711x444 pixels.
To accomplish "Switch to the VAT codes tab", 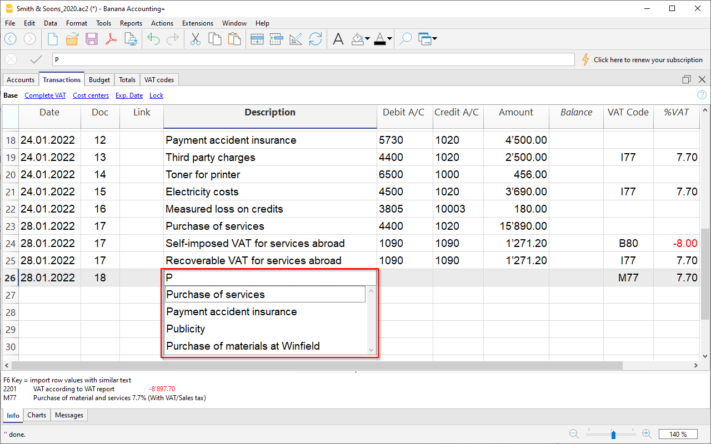I will (x=159, y=80).
